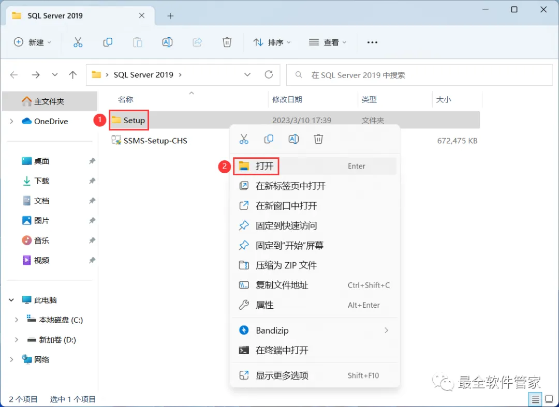
Task: Close the SQL Server 2019 tab
Action: click(x=141, y=16)
